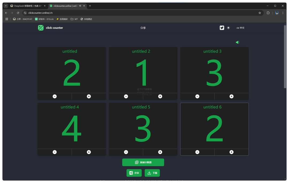Raise the untitled 6 count
This screenshot has width=289, height=183.
point(231,152)
